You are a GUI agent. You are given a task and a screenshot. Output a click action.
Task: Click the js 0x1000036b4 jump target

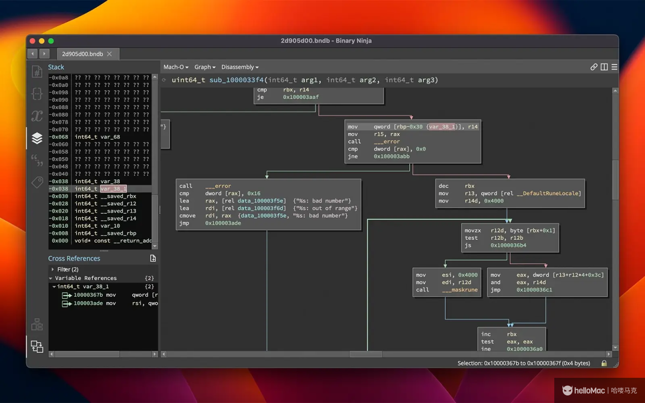(508, 245)
